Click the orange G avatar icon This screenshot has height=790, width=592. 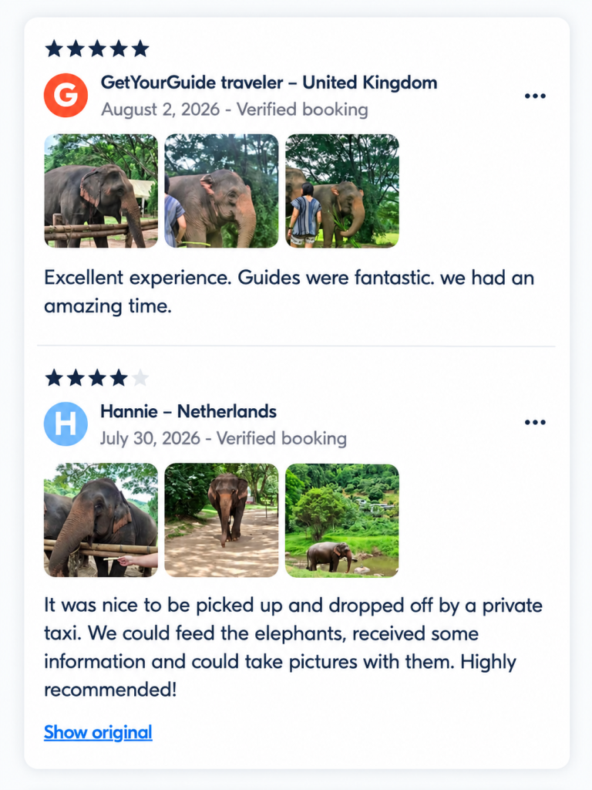(x=66, y=95)
